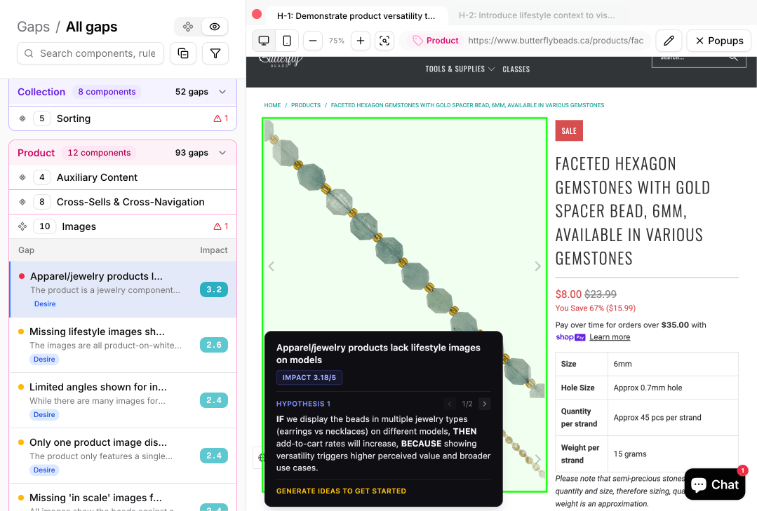
Task: Click the Gaps breadcrumb link
Action: click(33, 27)
